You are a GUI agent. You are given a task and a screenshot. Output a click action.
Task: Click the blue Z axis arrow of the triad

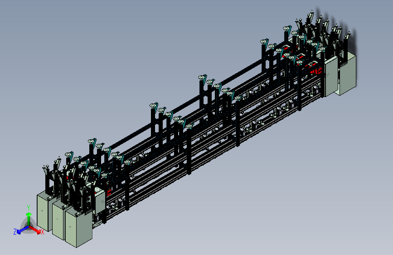23,230
